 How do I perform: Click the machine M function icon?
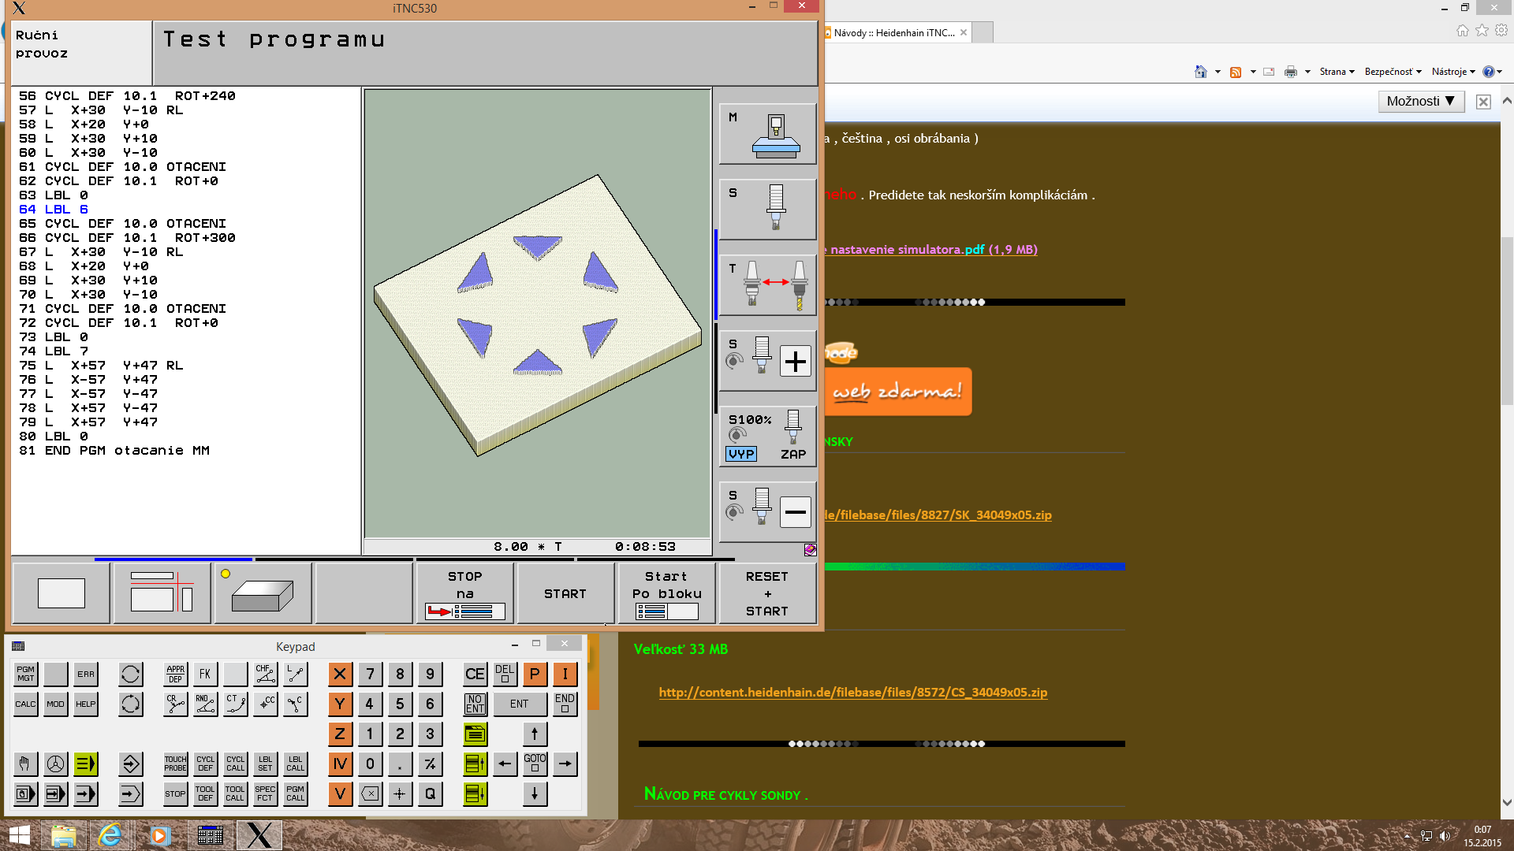coord(767,134)
